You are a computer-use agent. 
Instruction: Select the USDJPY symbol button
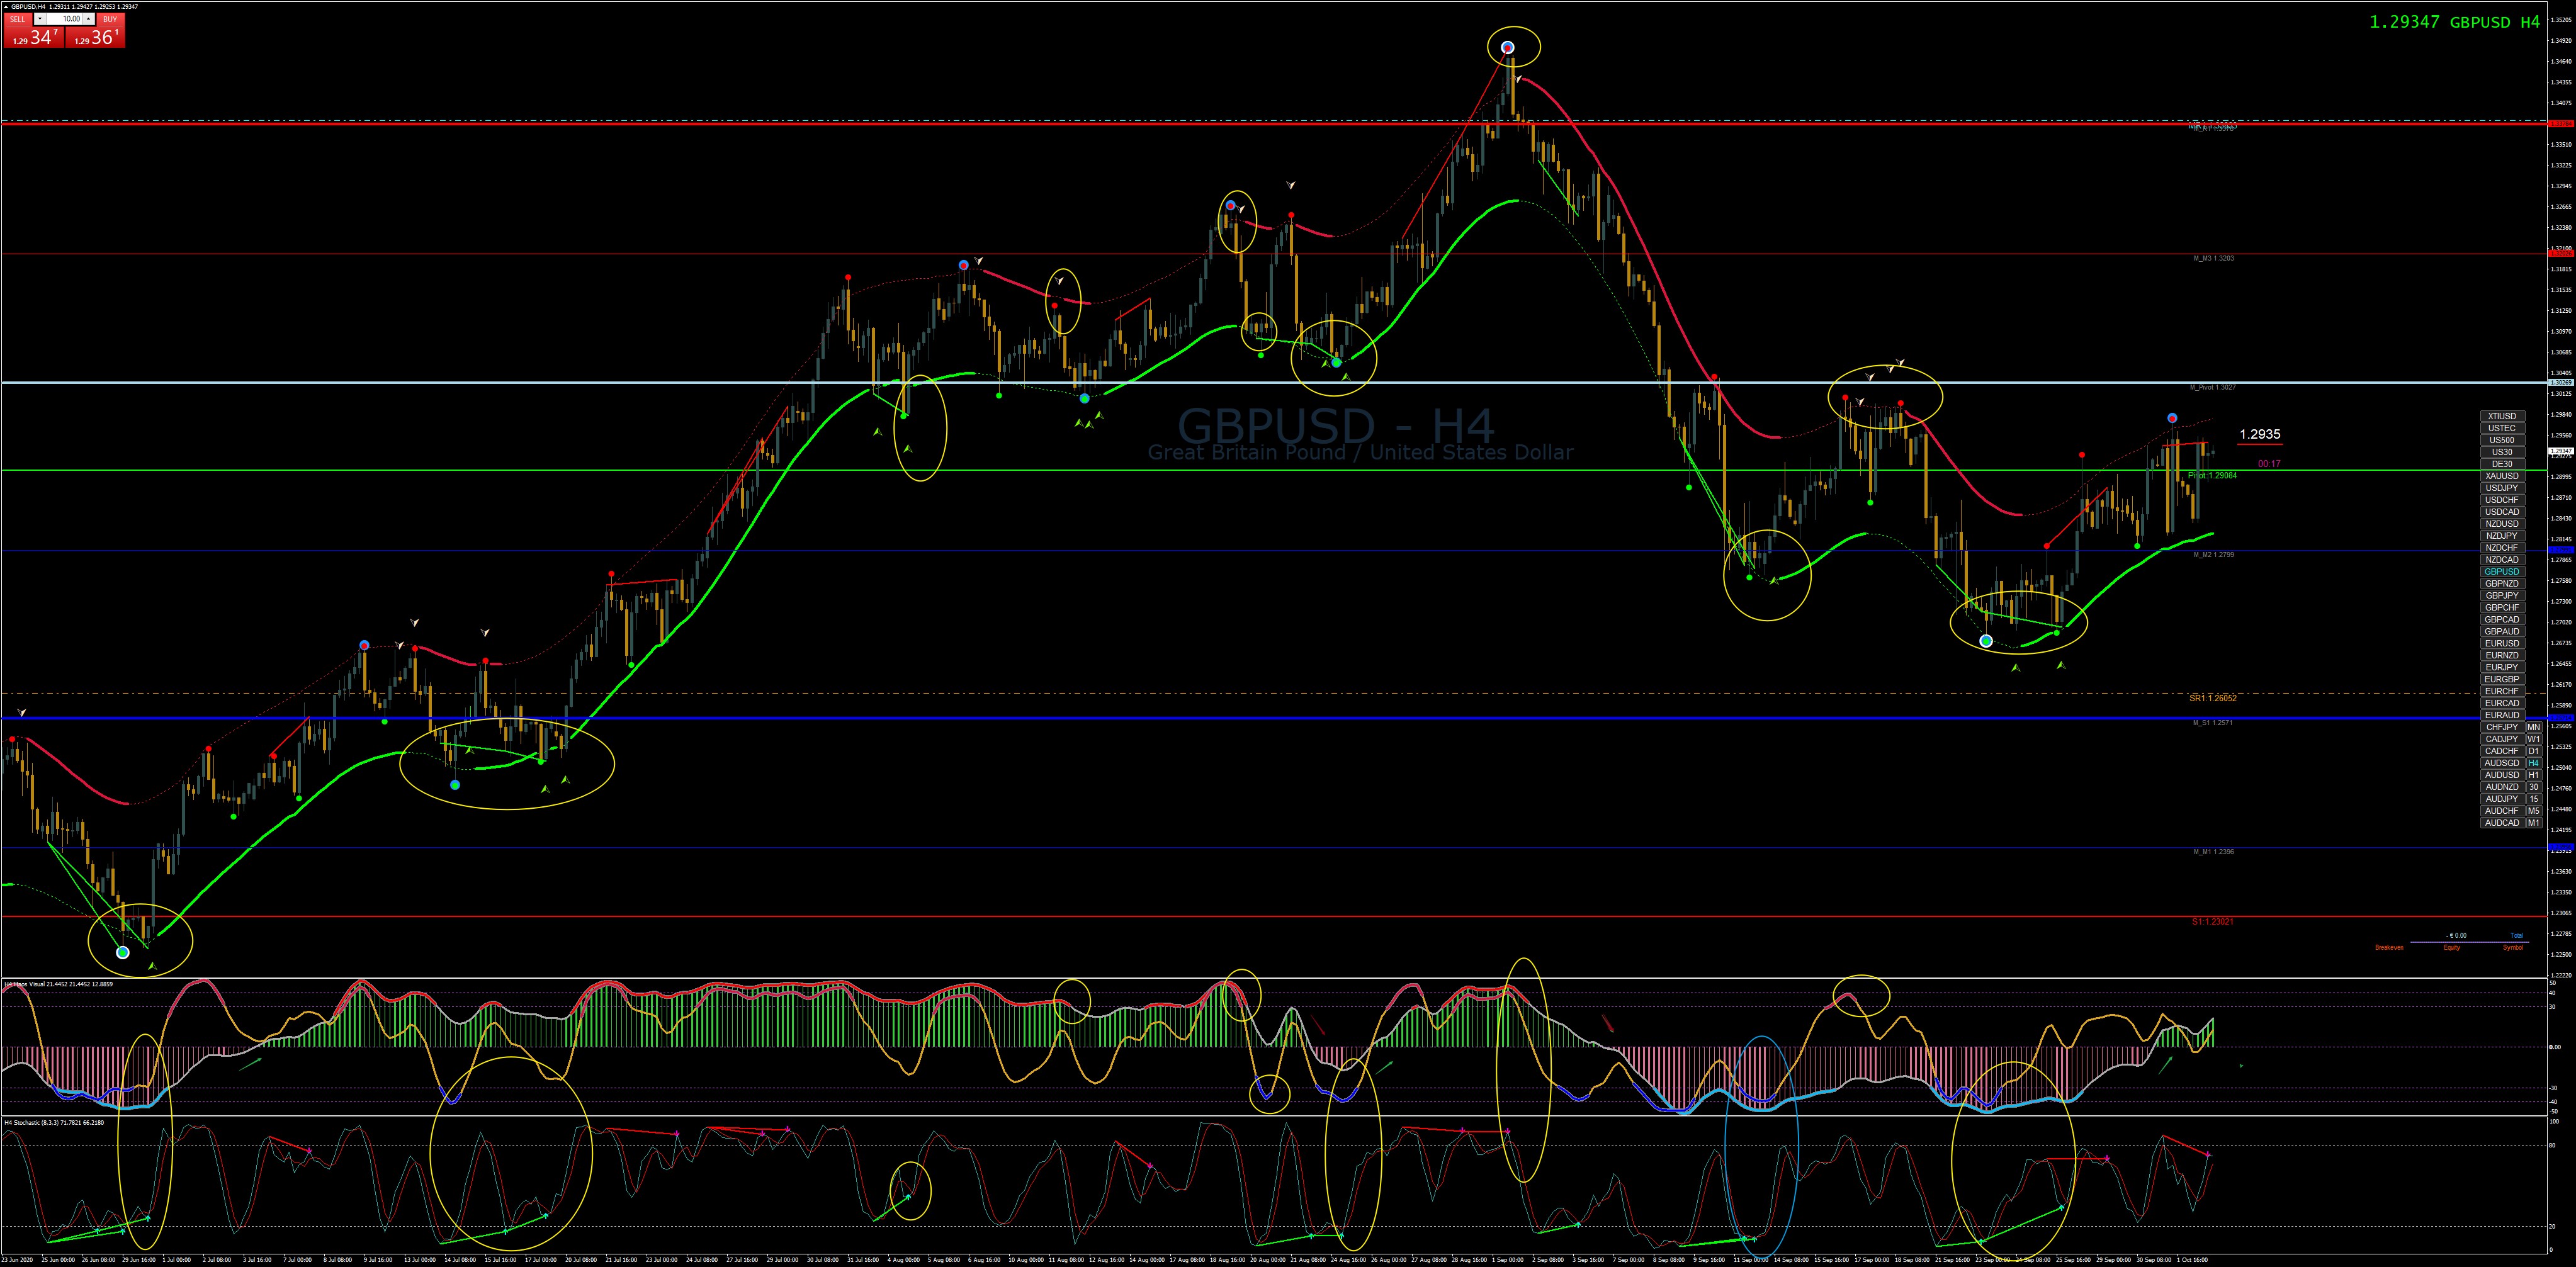2503,488
